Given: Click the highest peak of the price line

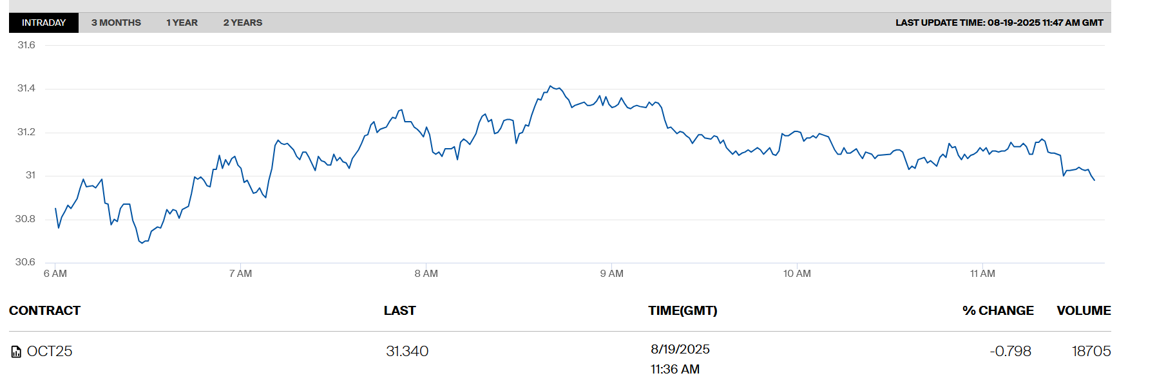Looking at the screenshot, I should [x=550, y=86].
